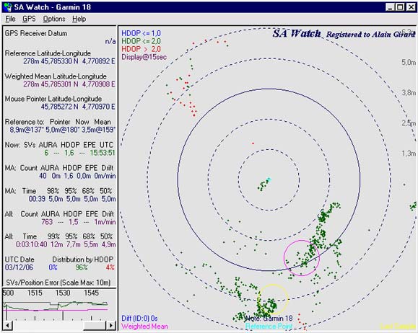The image size is (418, 333).
Task: Click the '5,0m' ring scale label
Action: click(x=409, y=62)
